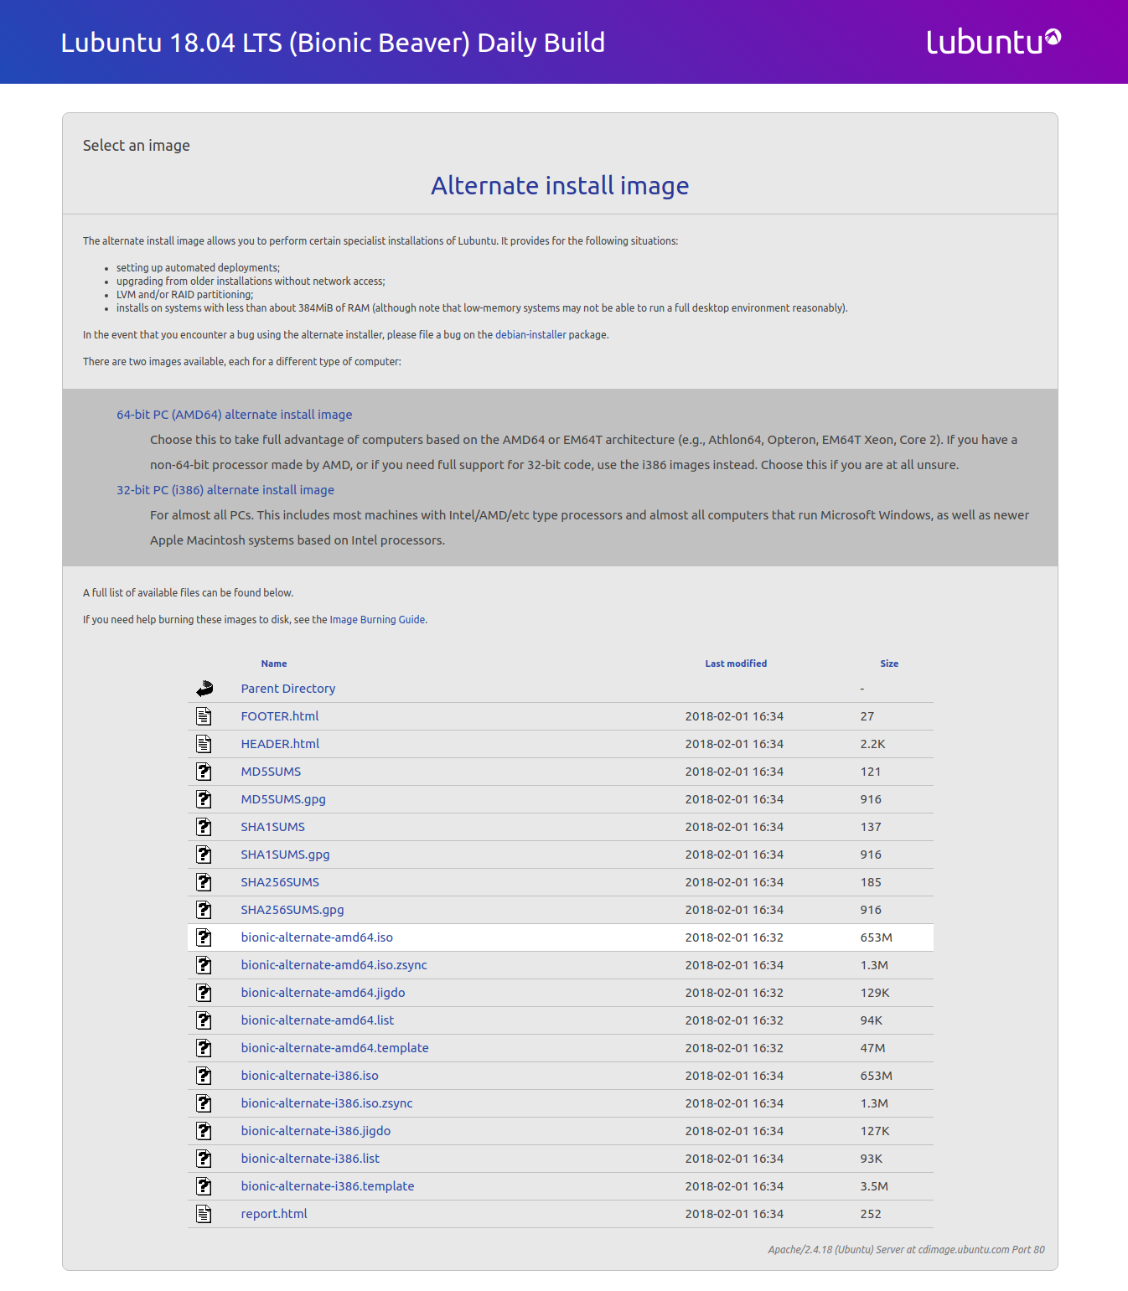The width and height of the screenshot is (1128, 1291).
Task: Download bionic-alternate-i386.template file
Action: pyautogui.click(x=327, y=1186)
